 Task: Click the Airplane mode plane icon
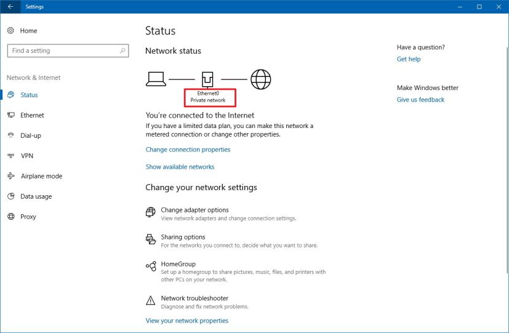point(10,176)
